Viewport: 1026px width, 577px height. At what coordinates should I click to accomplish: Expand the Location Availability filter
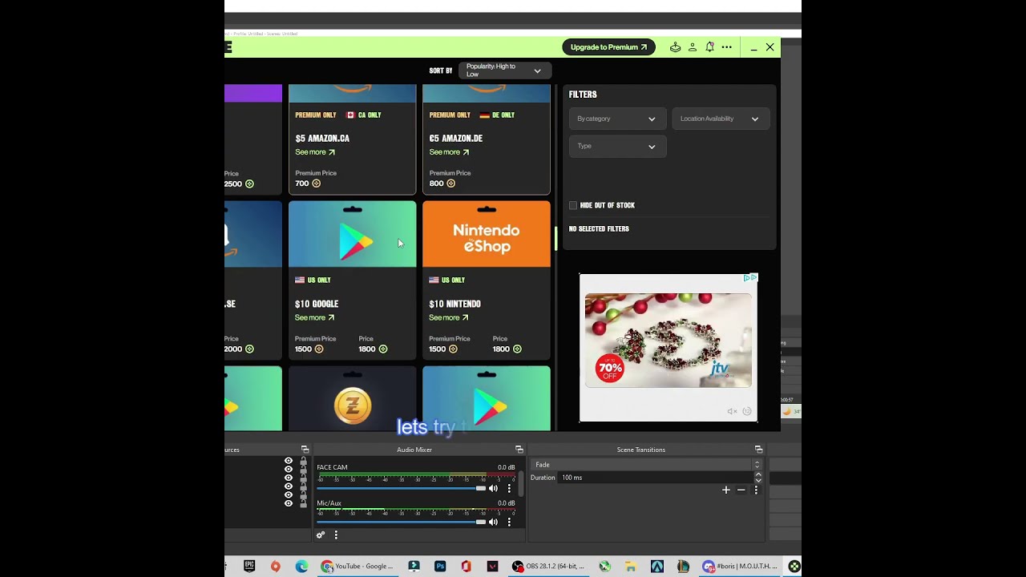coord(721,119)
